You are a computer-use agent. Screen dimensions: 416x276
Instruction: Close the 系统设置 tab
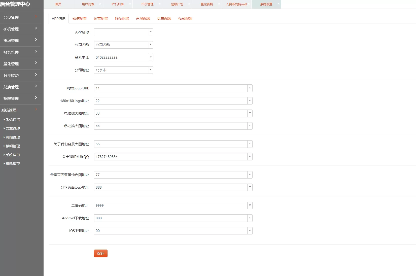click(278, 4)
